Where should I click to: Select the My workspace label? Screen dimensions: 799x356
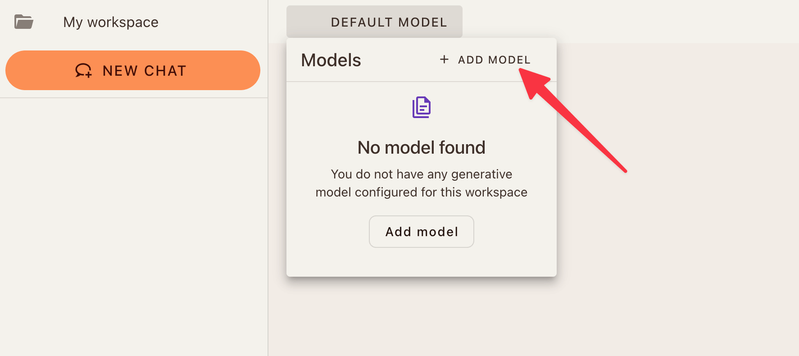(x=111, y=22)
